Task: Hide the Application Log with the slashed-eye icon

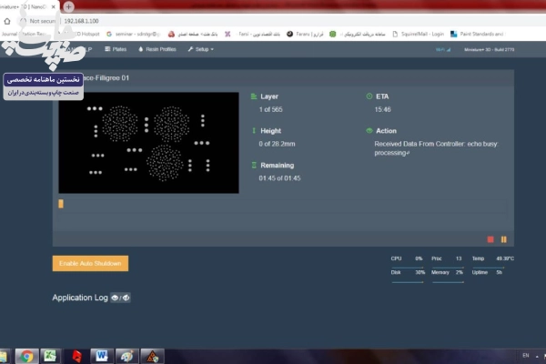Action: (x=126, y=298)
